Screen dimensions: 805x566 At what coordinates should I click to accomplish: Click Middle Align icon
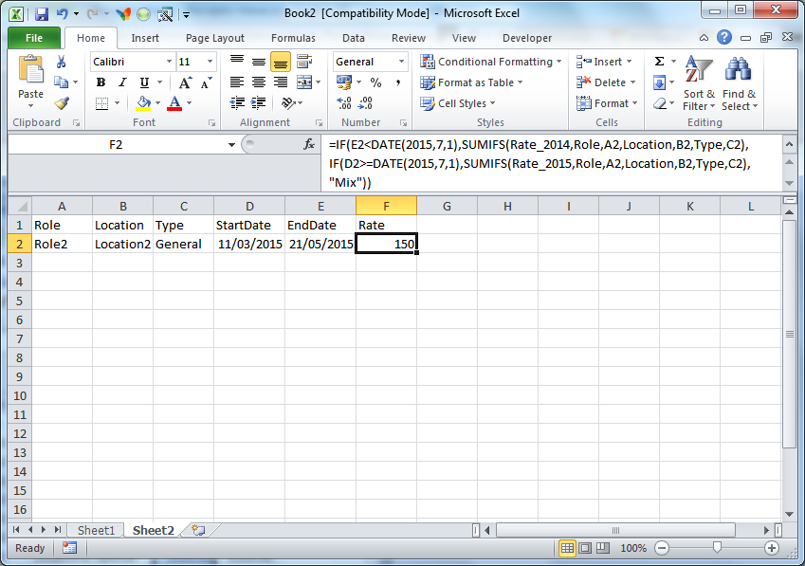259,62
